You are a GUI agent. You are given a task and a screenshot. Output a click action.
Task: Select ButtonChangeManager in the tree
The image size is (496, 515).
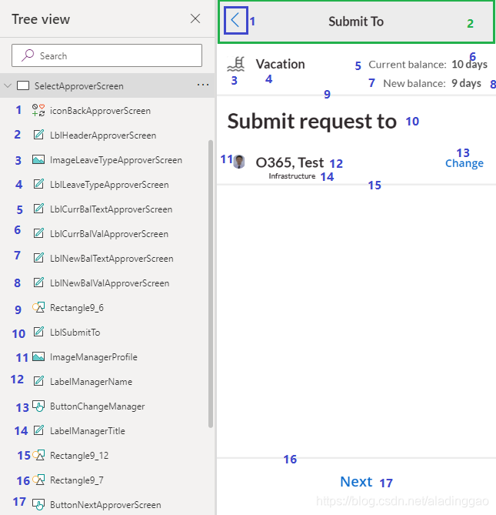tap(97, 406)
